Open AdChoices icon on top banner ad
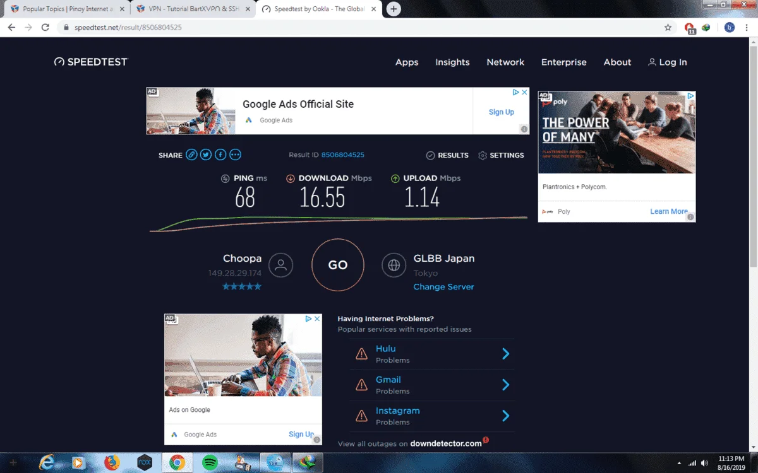Screen dimensions: 758x473 coord(515,92)
